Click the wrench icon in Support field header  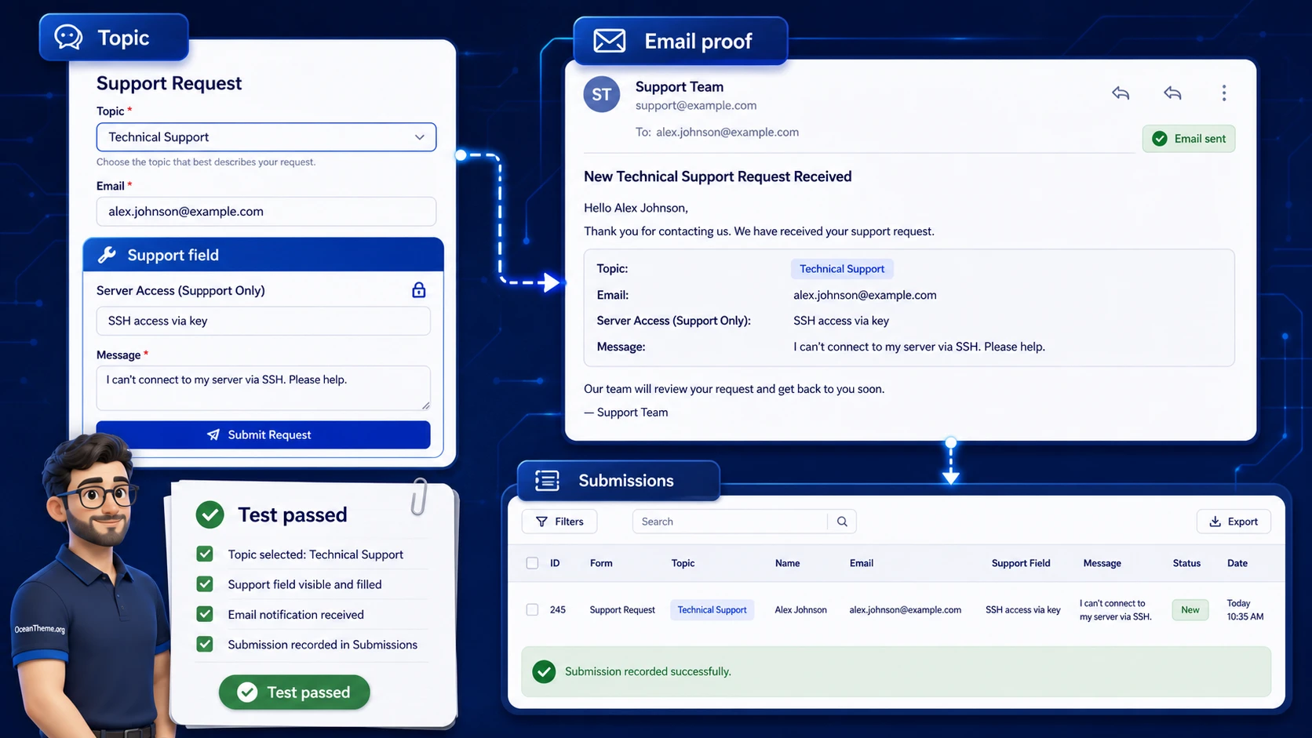point(107,255)
